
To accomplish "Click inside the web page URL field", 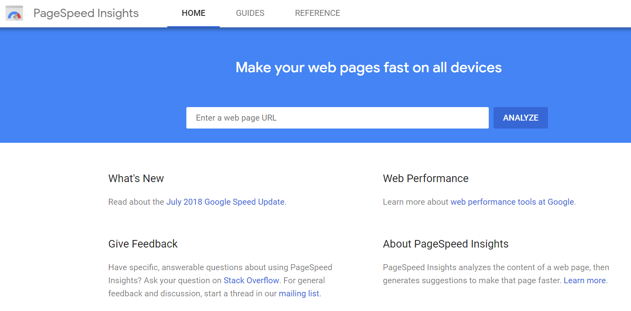I will (337, 118).
